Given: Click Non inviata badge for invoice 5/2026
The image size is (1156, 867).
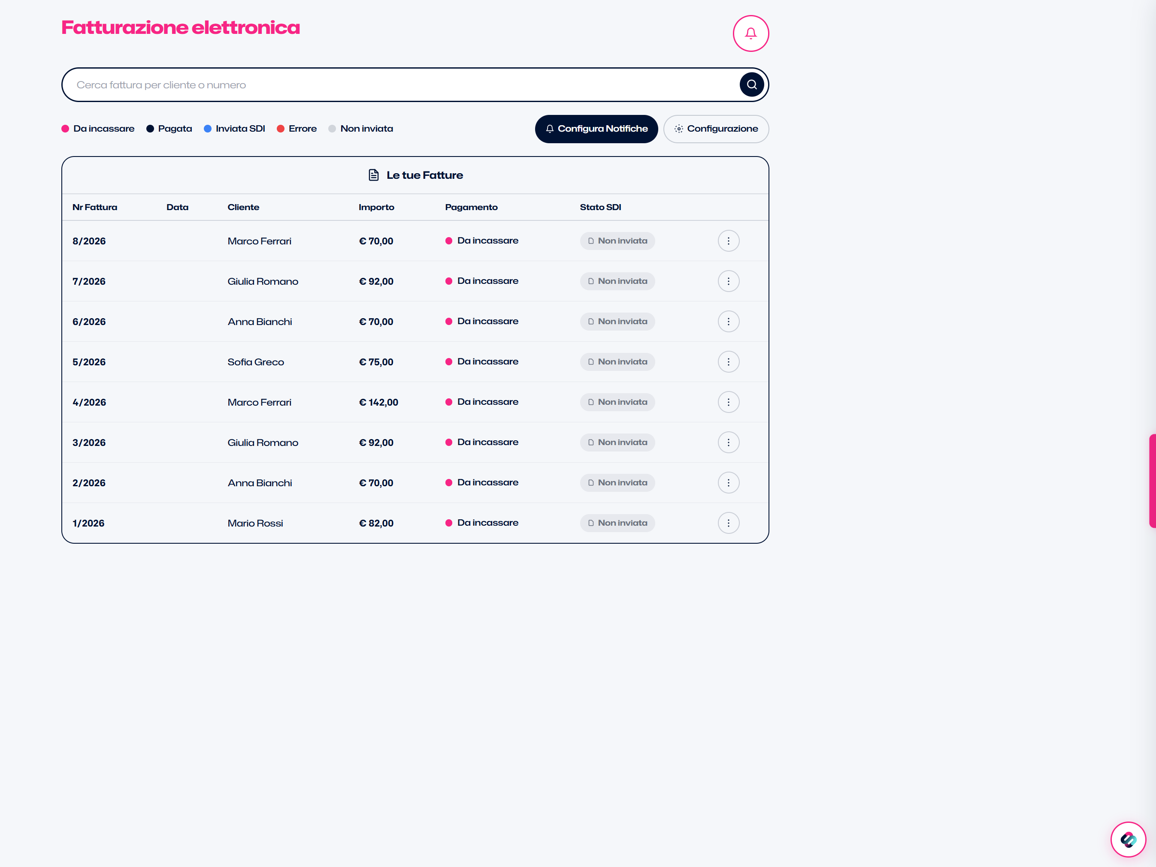Looking at the screenshot, I should pos(617,361).
